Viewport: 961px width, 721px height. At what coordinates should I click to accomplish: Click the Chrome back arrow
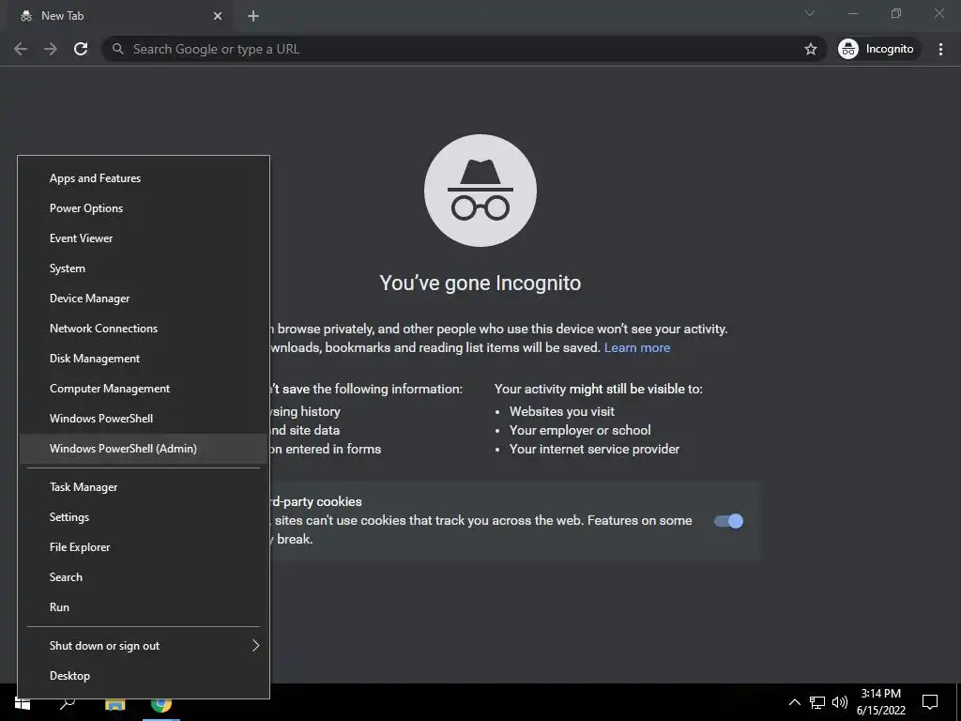click(21, 49)
